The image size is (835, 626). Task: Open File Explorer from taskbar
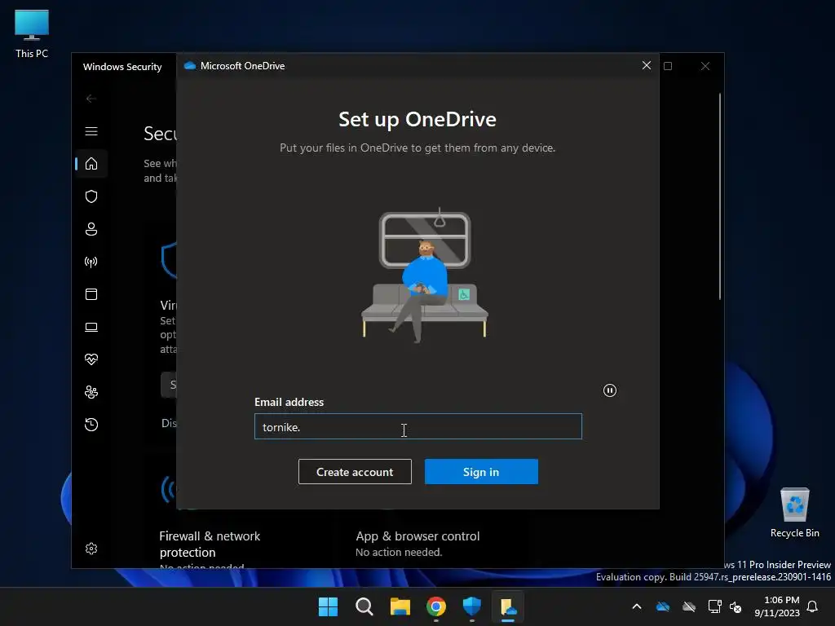[400, 606]
